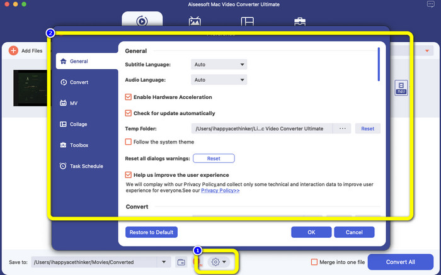Expand the Save to path dropdown arrow

(164, 262)
